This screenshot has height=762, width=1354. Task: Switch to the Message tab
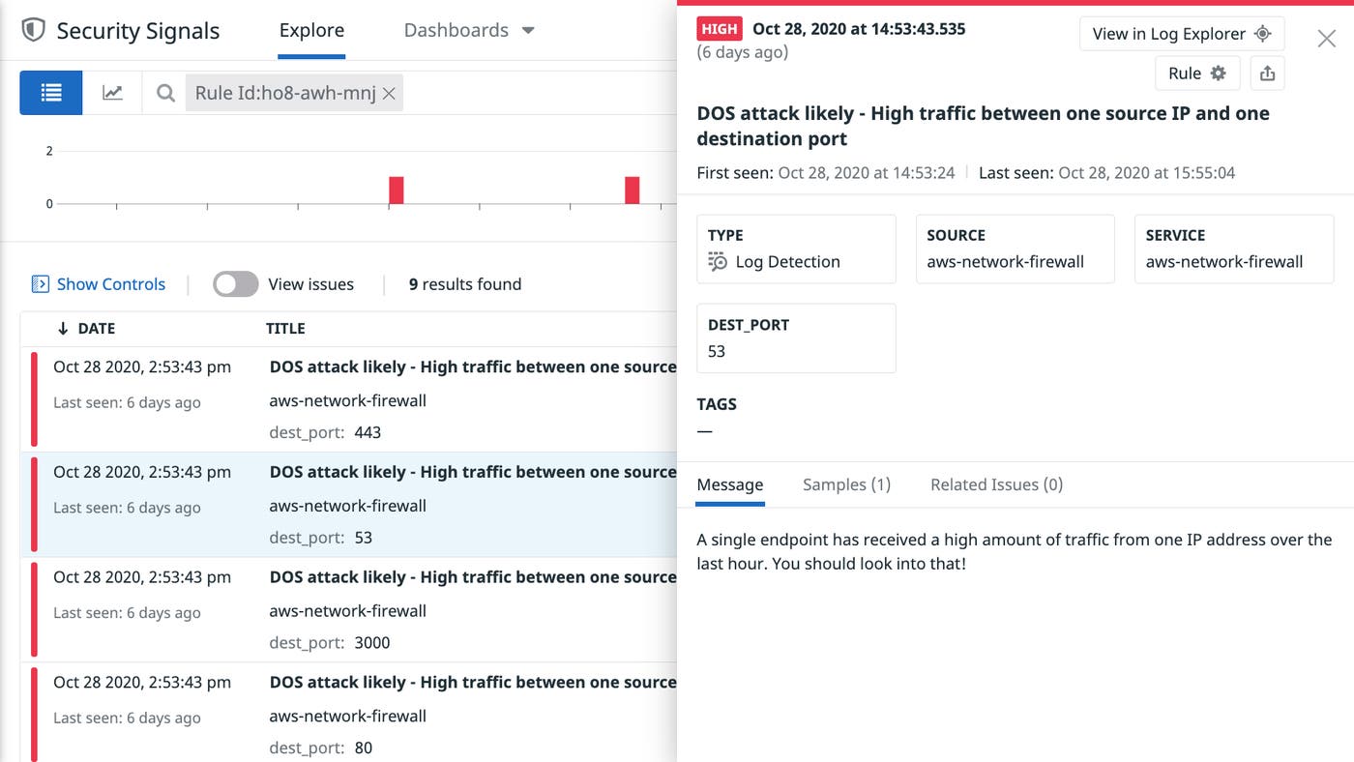pos(729,484)
